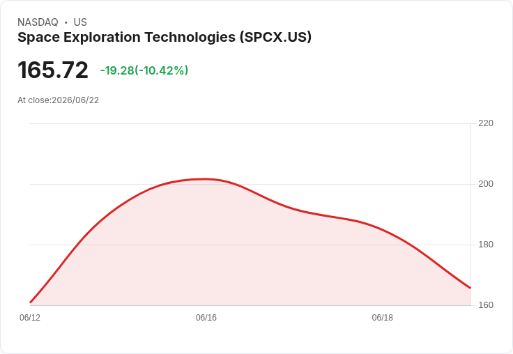Click the At close:2026/06/22 timestamp
This screenshot has width=513, height=354.
59,100
